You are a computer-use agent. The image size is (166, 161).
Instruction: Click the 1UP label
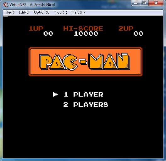pyautogui.click(x=36, y=28)
